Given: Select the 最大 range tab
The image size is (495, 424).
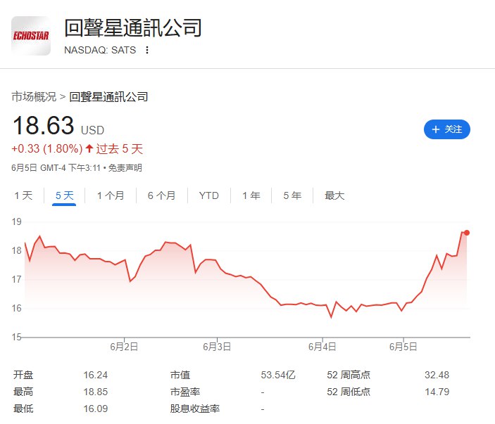Looking at the screenshot, I should 334,195.
